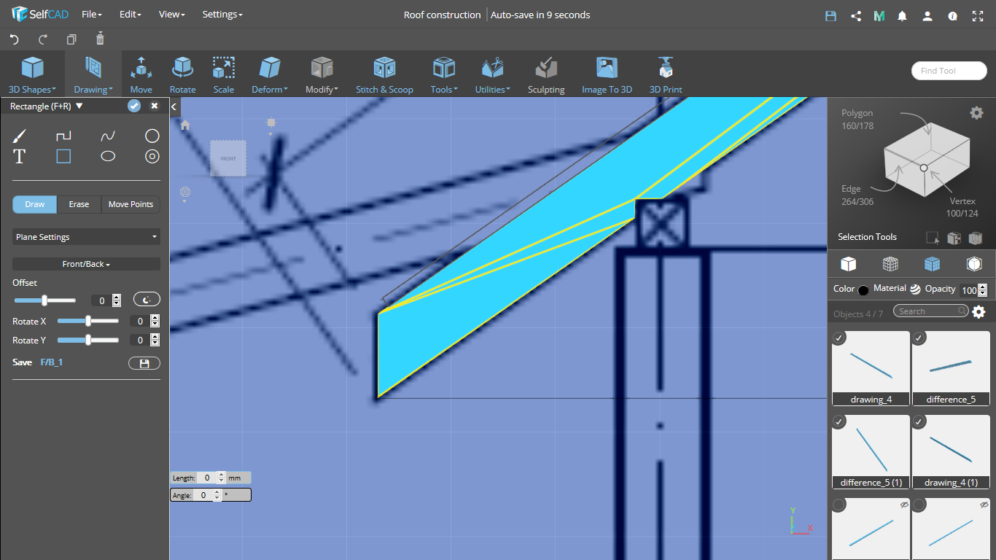The height and width of the screenshot is (560, 996).
Task: Open the Drawing tool menu
Action: click(93, 75)
